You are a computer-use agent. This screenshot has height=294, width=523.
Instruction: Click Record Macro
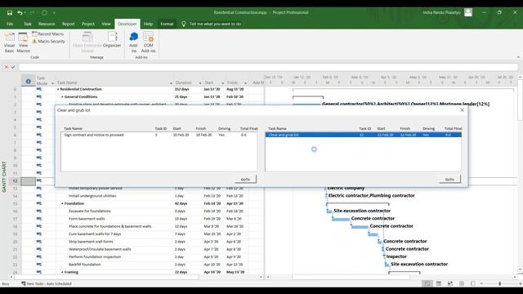(x=48, y=34)
